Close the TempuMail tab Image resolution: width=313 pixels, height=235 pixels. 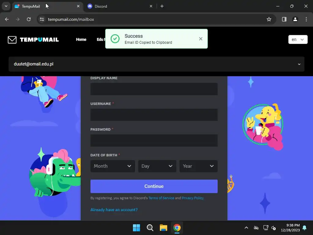point(78,6)
